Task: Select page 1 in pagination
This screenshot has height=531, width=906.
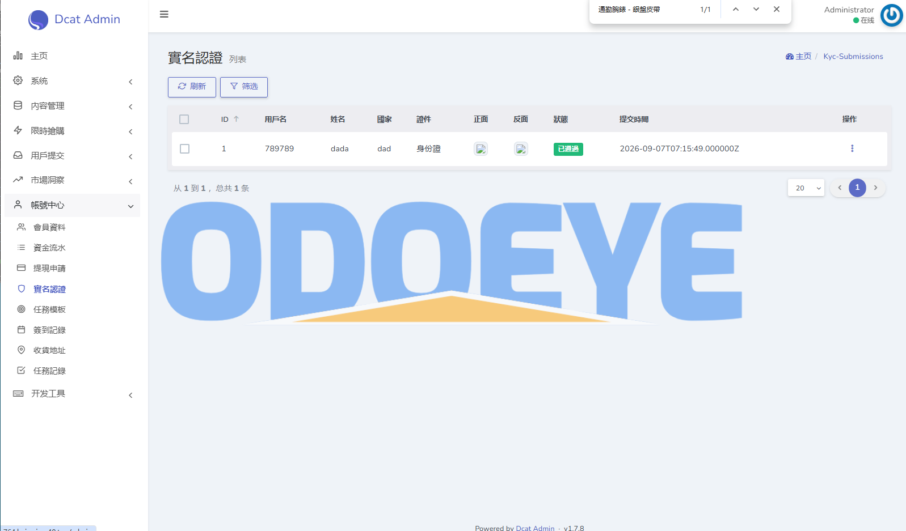Action: click(857, 188)
